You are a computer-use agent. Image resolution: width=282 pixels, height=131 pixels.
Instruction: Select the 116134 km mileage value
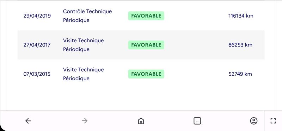[241, 16]
